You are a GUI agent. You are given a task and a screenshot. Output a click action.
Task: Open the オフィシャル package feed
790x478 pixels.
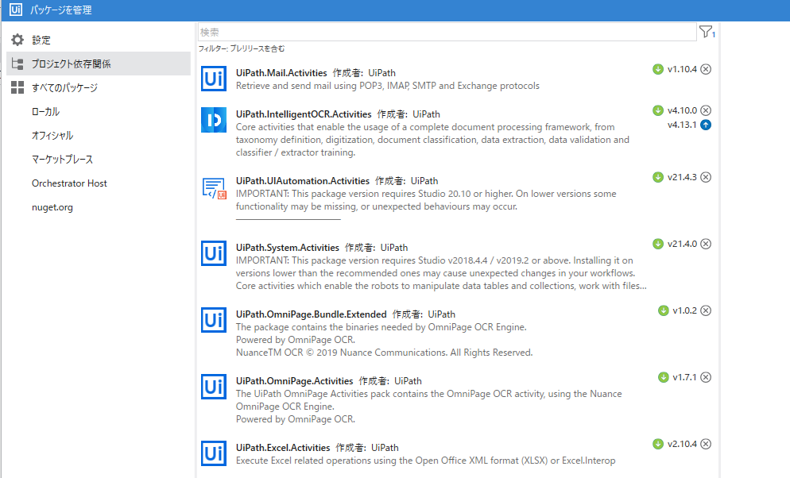pos(52,135)
